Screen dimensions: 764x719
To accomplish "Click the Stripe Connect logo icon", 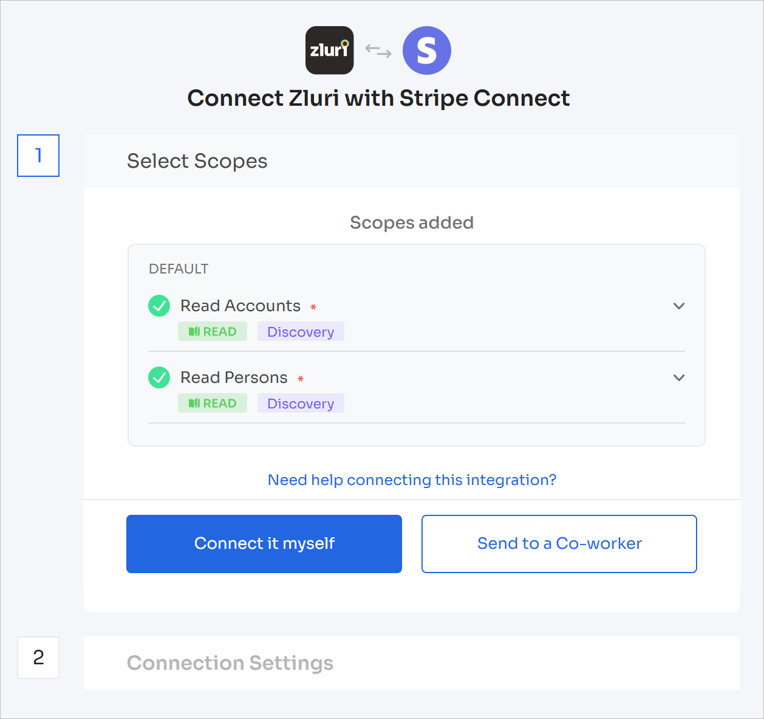I will tap(427, 50).
